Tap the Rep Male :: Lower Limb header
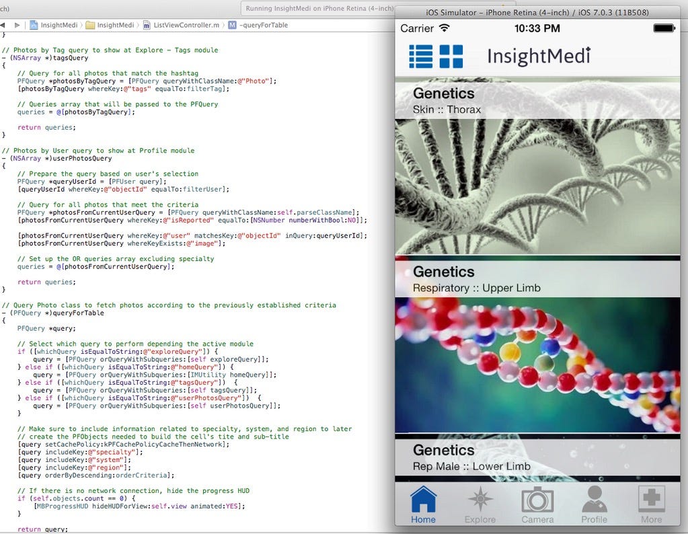688x534 pixels. 537,457
